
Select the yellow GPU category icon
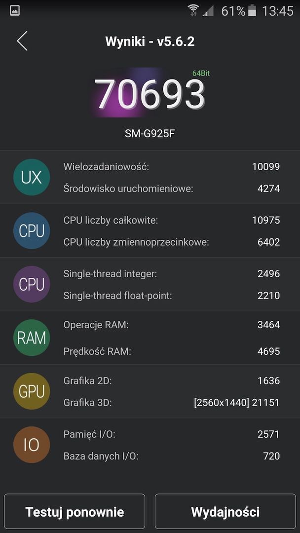click(32, 391)
